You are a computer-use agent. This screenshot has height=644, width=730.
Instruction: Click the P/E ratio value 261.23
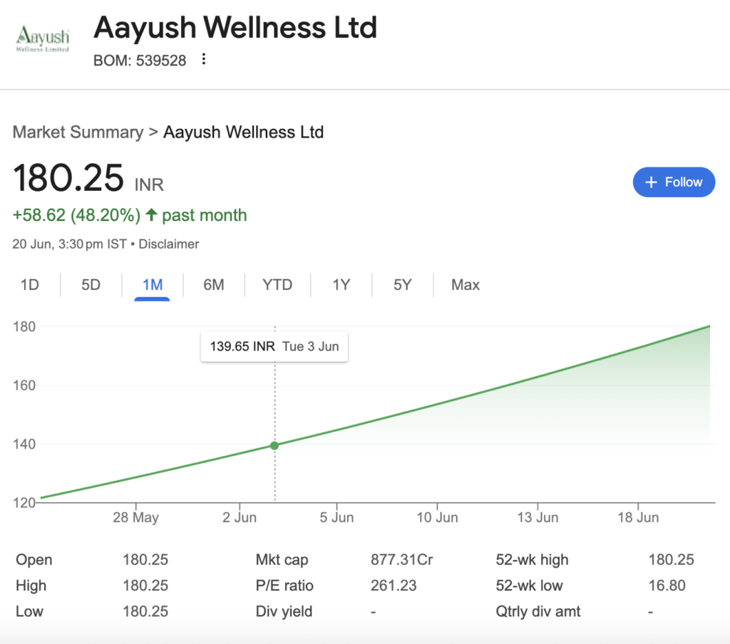pyautogui.click(x=394, y=586)
